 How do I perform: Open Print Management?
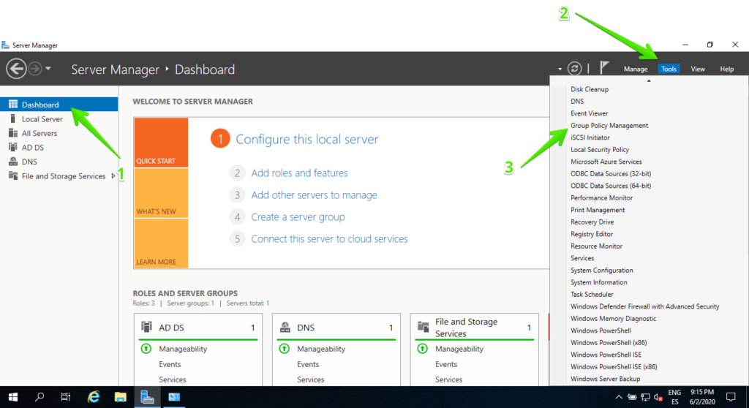pyautogui.click(x=598, y=210)
